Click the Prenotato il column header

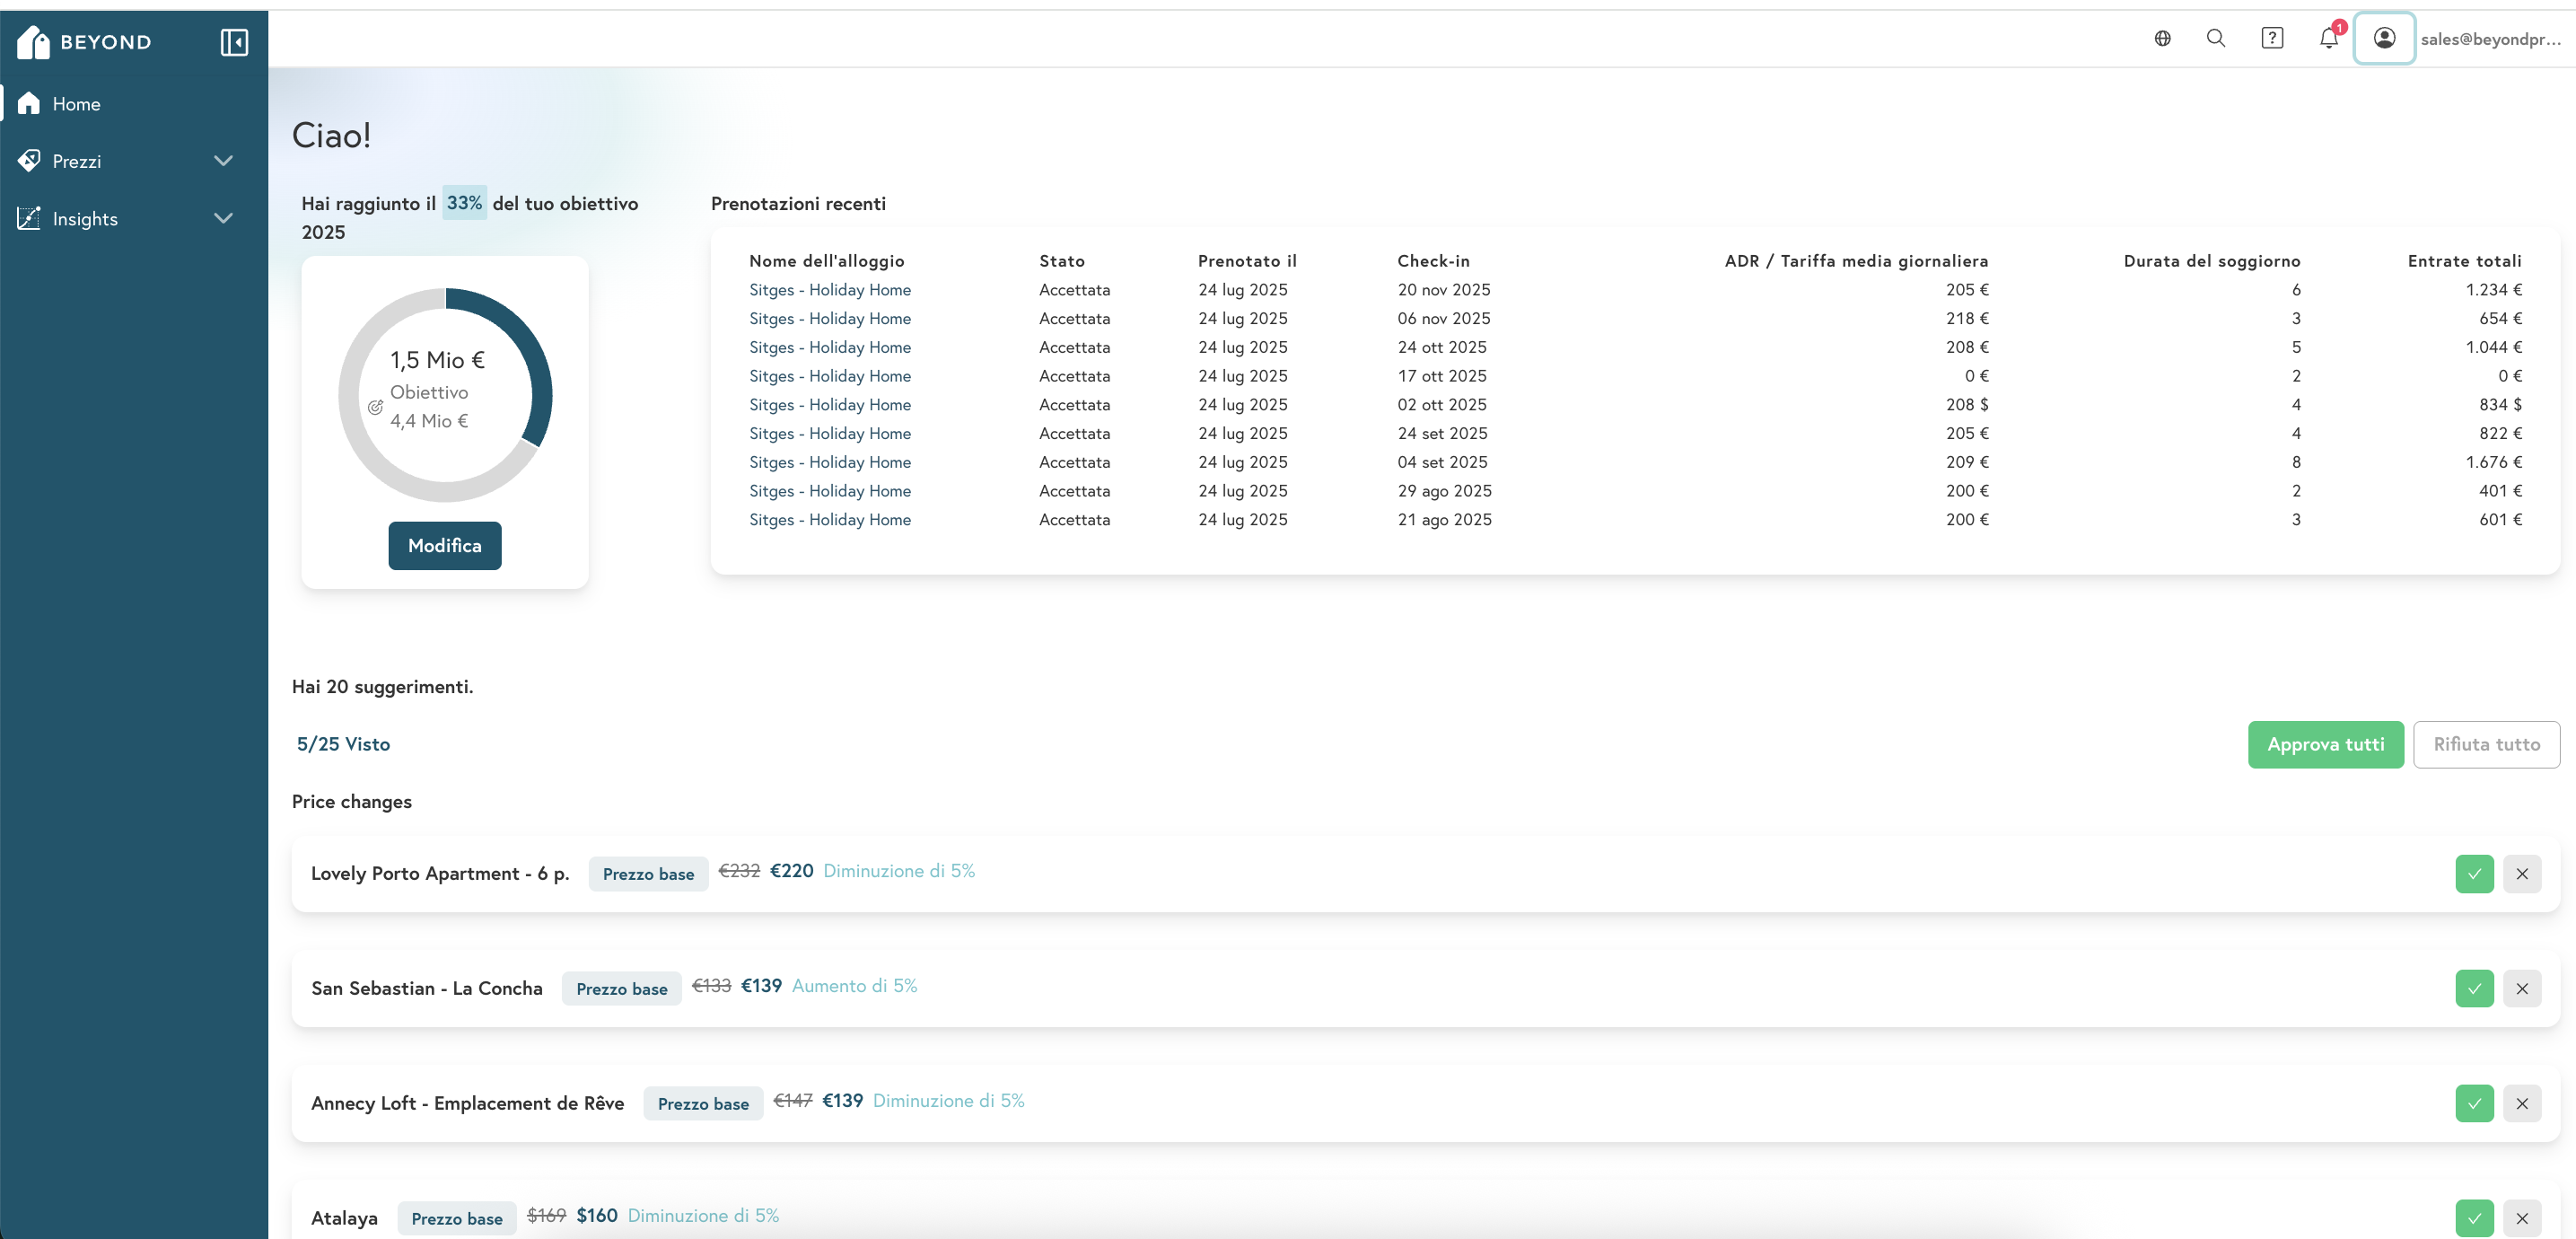pos(1247,260)
